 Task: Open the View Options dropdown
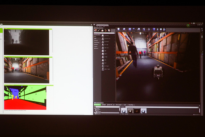click(197, 114)
